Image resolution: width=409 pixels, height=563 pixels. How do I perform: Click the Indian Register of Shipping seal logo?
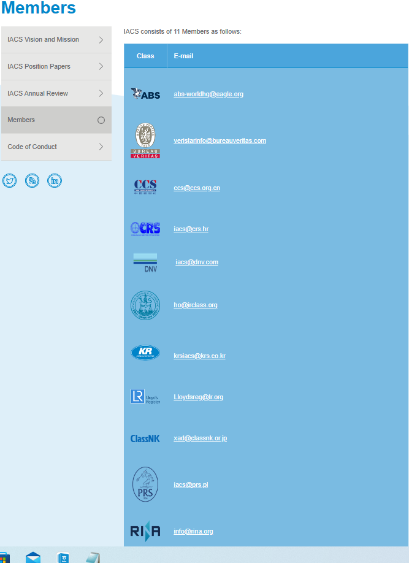145,305
